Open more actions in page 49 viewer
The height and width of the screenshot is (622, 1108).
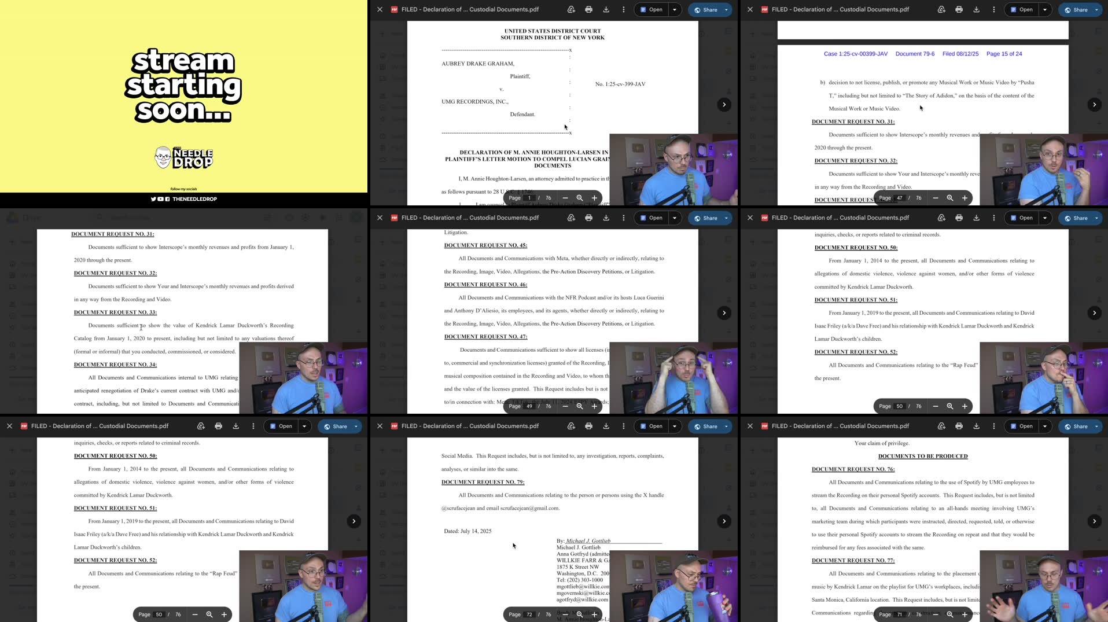pos(623,218)
